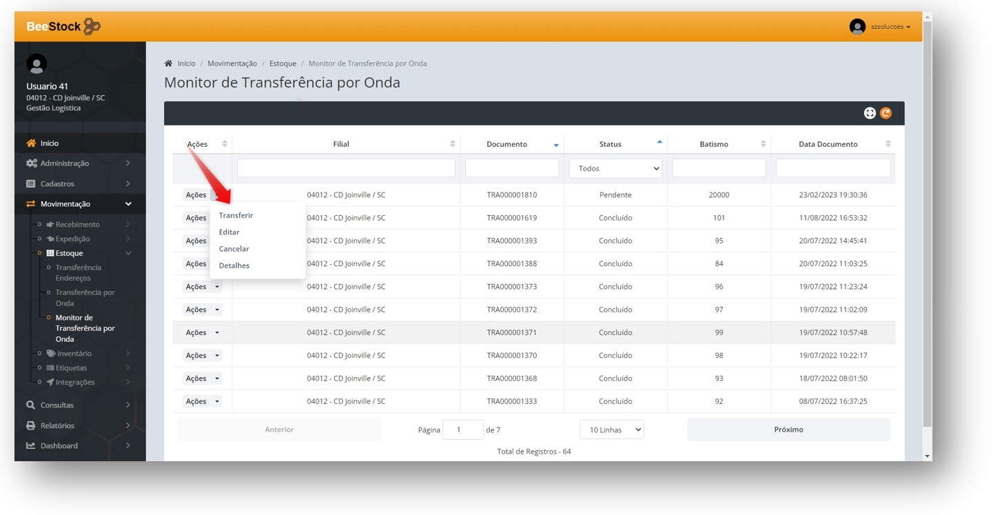Image resolution: width=1002 pixels, height=515 pixels.
Task: Open the Status filter dropdown showing Todos
Action: 615,168
